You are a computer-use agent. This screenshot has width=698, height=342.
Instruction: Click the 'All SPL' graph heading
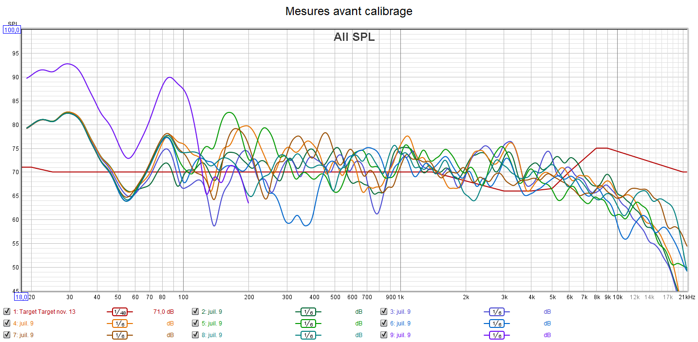pos(354,37)
